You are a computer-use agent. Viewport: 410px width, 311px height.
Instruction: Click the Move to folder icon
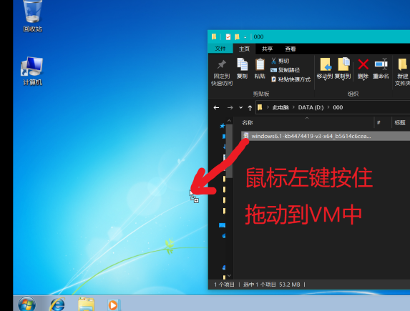pyautogui.click(x=325, y=64)
